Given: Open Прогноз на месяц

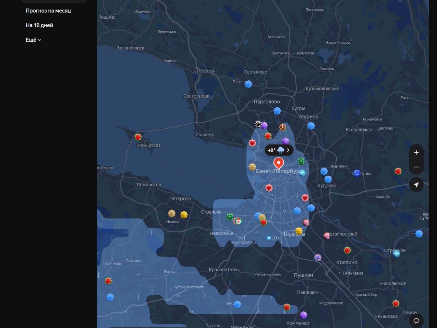Looking at the screenshot, I should coord(48,11).
